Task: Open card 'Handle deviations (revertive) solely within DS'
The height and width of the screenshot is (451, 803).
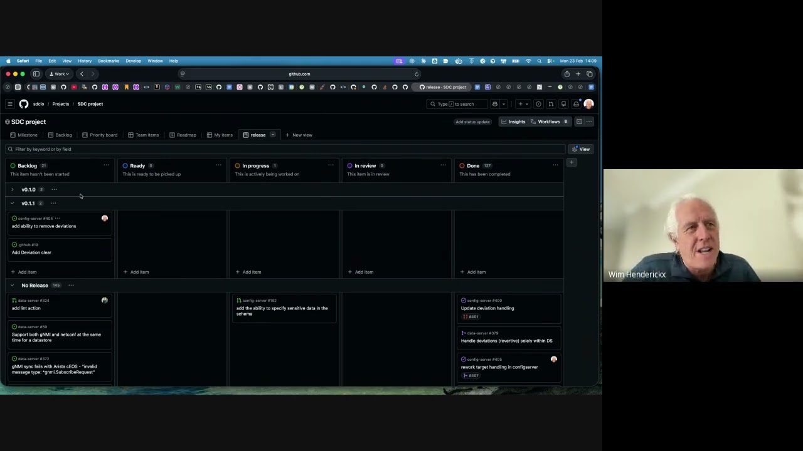Action: (507, 341)
